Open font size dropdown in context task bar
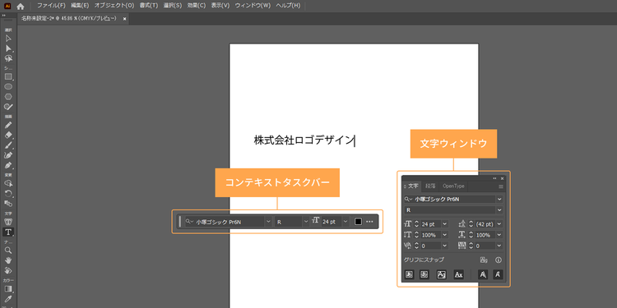This screenshot has width=617, height=308. [x=346, y=222]
